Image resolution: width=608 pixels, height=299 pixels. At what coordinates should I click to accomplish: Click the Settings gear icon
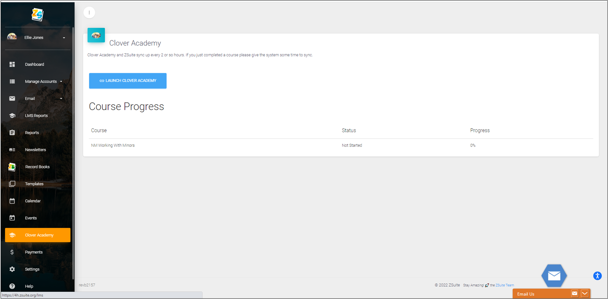pyautogui.click(x=12, y=269)
